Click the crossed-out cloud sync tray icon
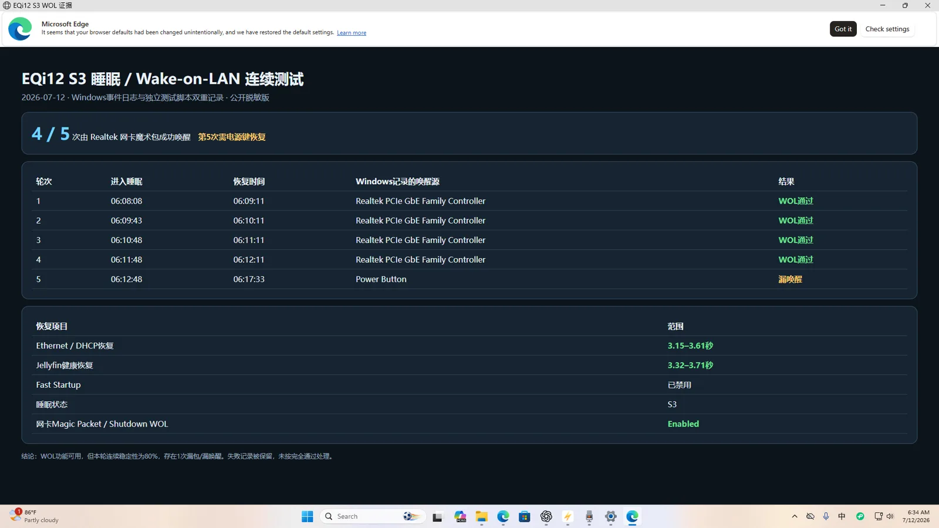This screenshot has height=528, width=939. tap(810, 516)
